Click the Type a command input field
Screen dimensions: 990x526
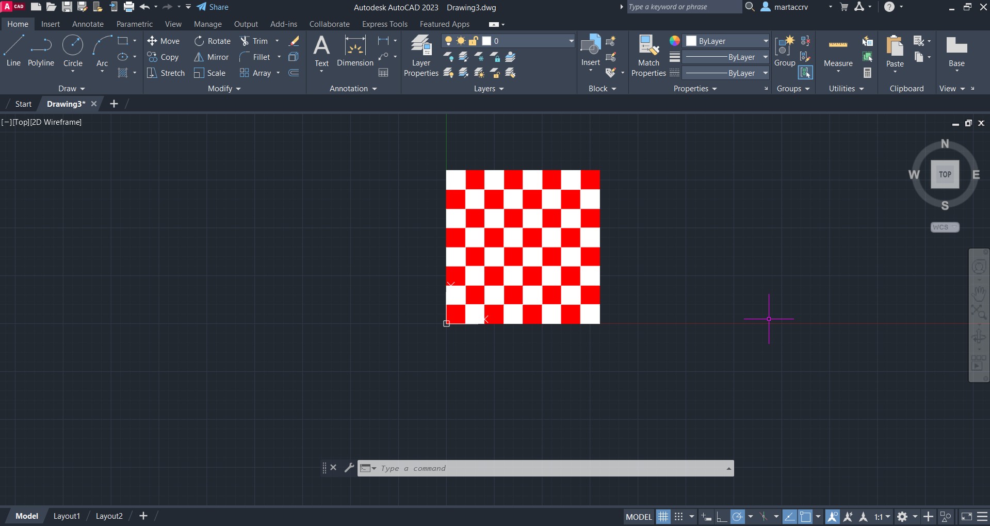coord(547,468)
